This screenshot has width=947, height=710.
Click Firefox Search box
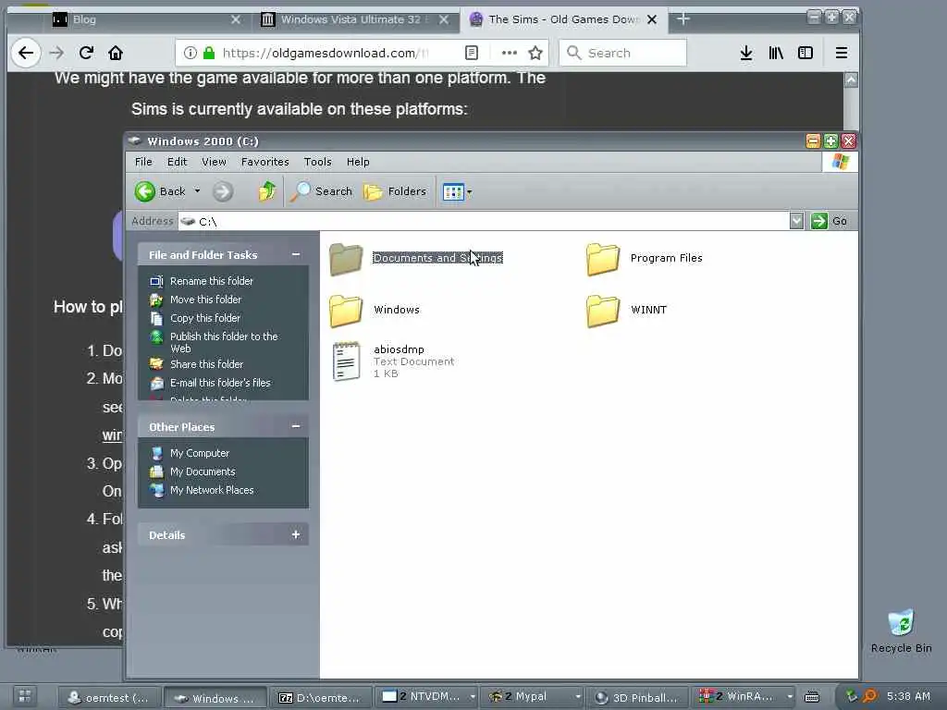tap(623, 53)
